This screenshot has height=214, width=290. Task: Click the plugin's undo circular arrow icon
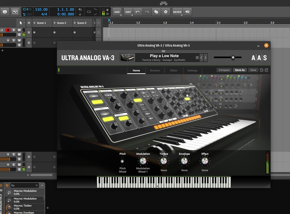pyautogui.click(x=262, y=70)
